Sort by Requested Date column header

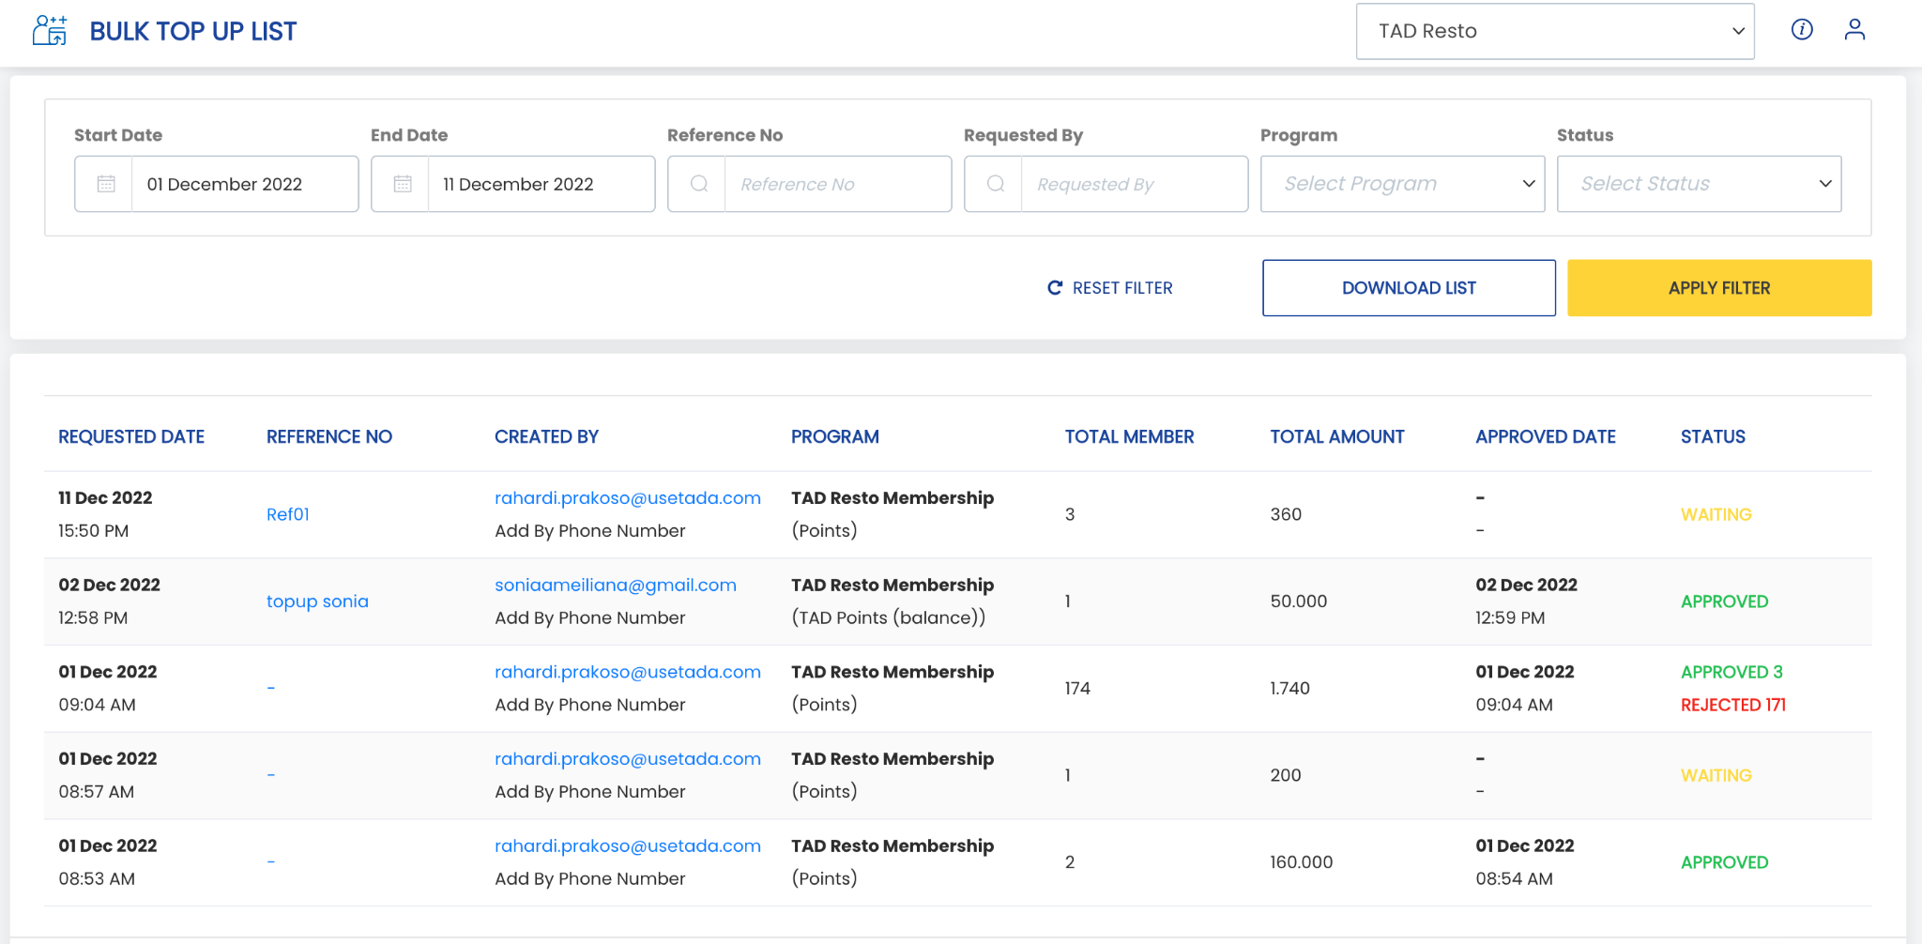(131, 436)
